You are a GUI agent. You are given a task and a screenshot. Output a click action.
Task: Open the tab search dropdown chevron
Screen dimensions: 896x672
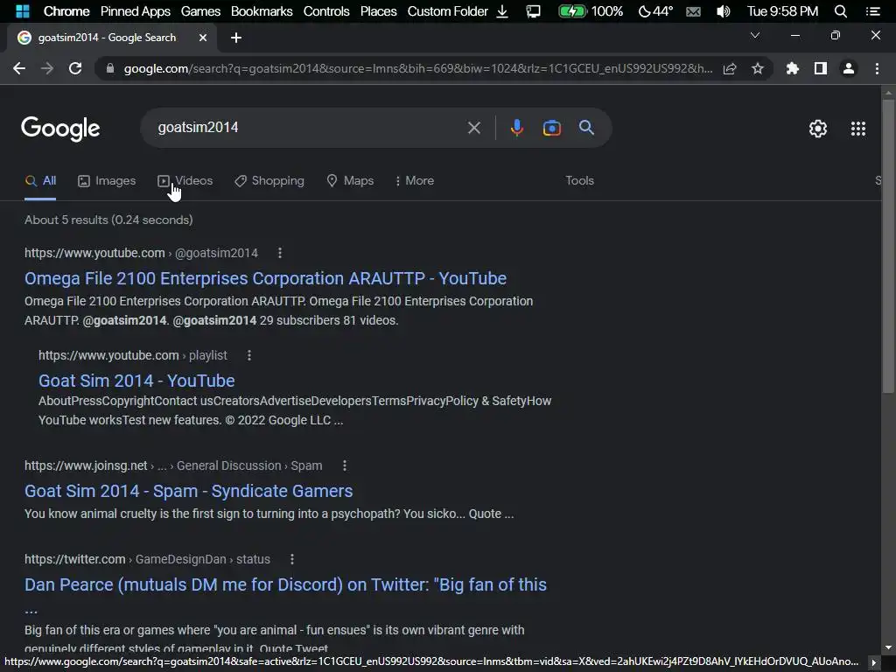[755, 35]
